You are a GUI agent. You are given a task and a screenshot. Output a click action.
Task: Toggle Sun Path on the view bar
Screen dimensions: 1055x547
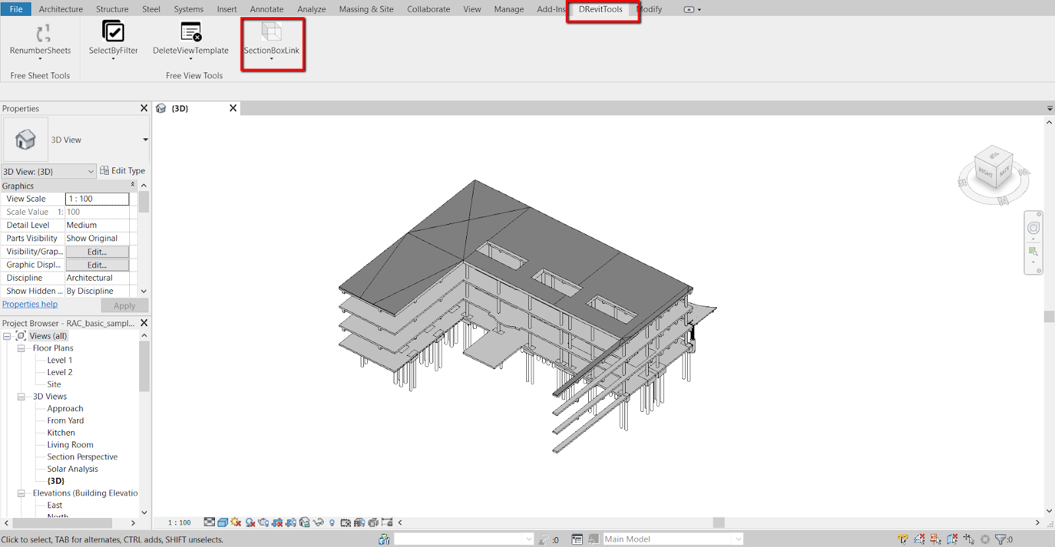[236, 523]
